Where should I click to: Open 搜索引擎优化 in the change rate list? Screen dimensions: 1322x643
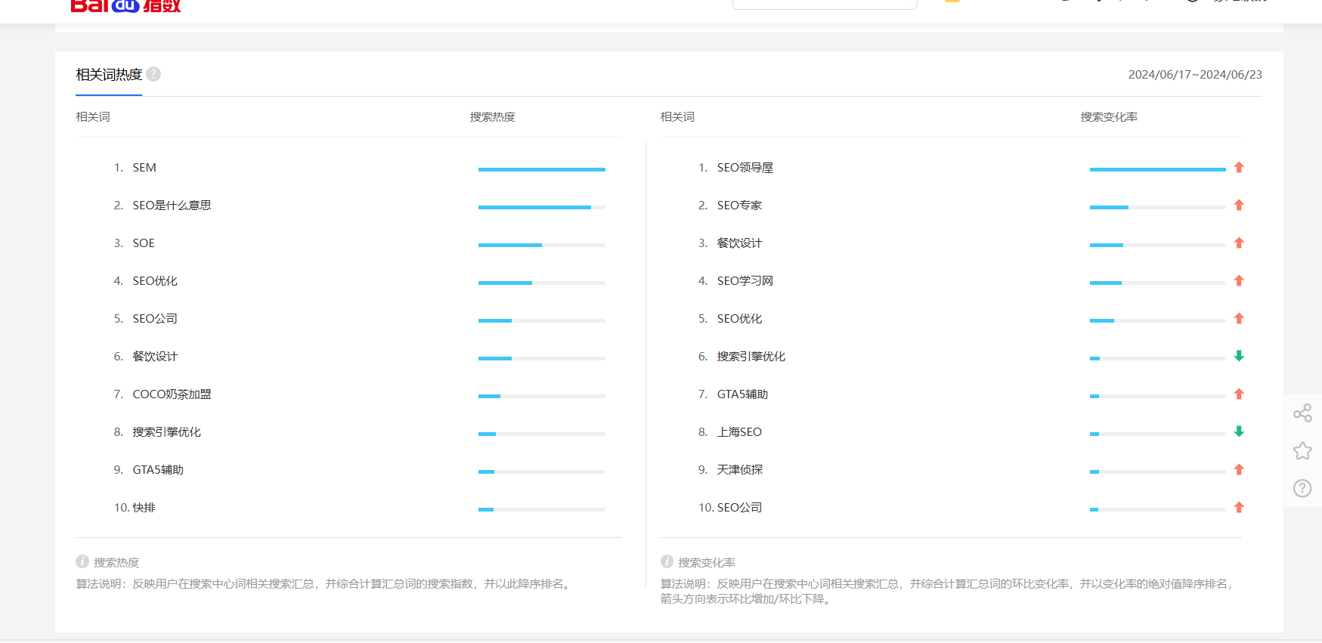pyautogui.click(x=751, y=357)
